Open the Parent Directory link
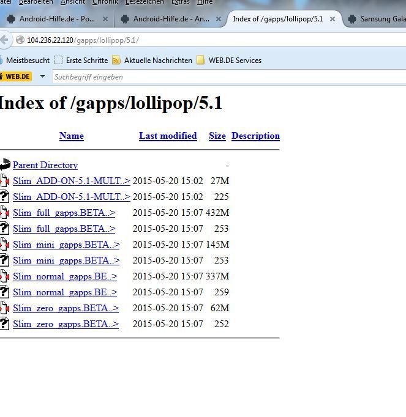The image size is (406, 417). point(45,165)
